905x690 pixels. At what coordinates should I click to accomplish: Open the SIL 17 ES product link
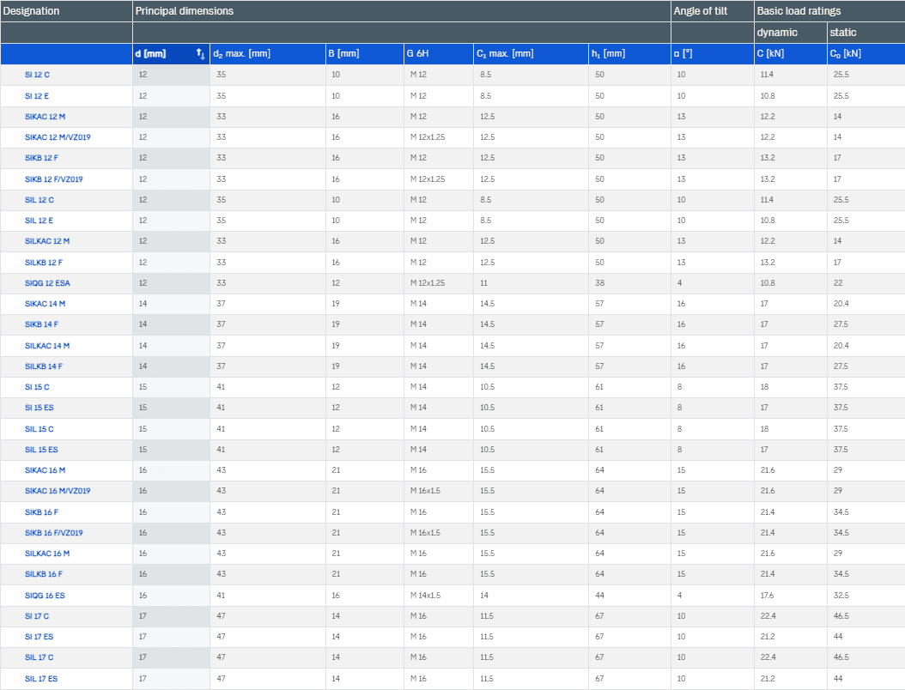pos(41,679)
